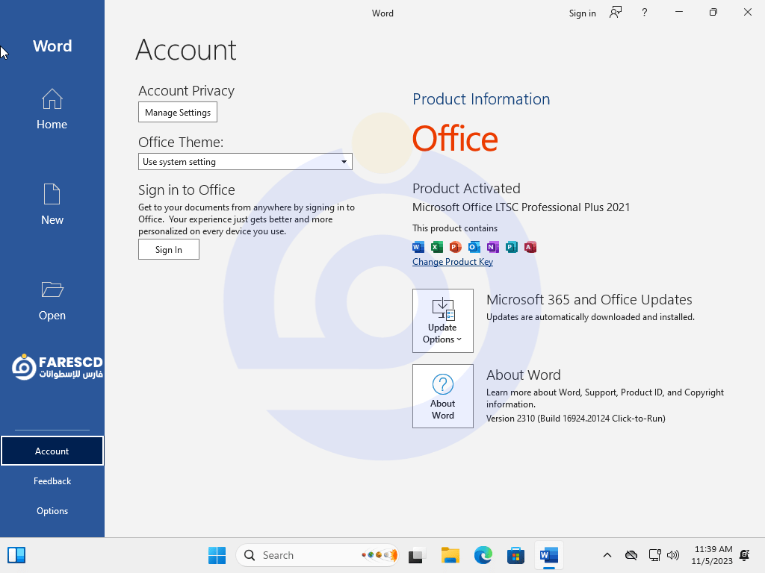Click the taskbar Search box
Screen dimensions: 765x573
(x=317, y=555)
